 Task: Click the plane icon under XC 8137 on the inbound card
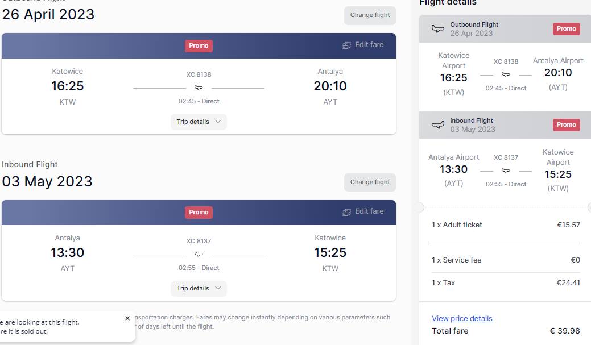(x=199, y=254)
